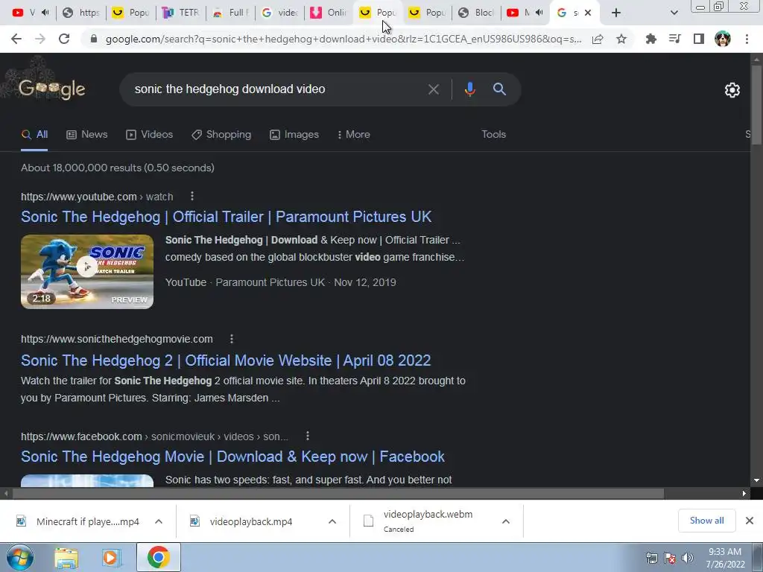Image resolution: width=763 pixels, height=572 pixels.
Task: Open Windows Media Player from taskbar
Action: coord(112,559)
